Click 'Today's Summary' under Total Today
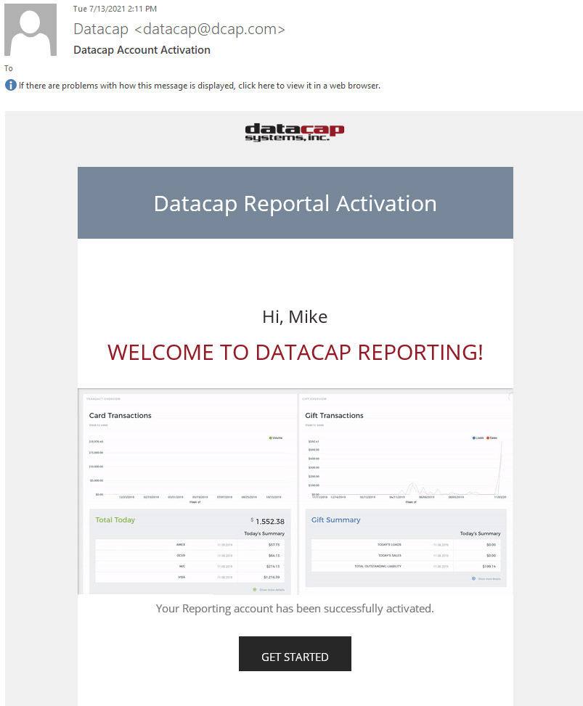This screenshot has width=583, height=706. pos(264,533)
